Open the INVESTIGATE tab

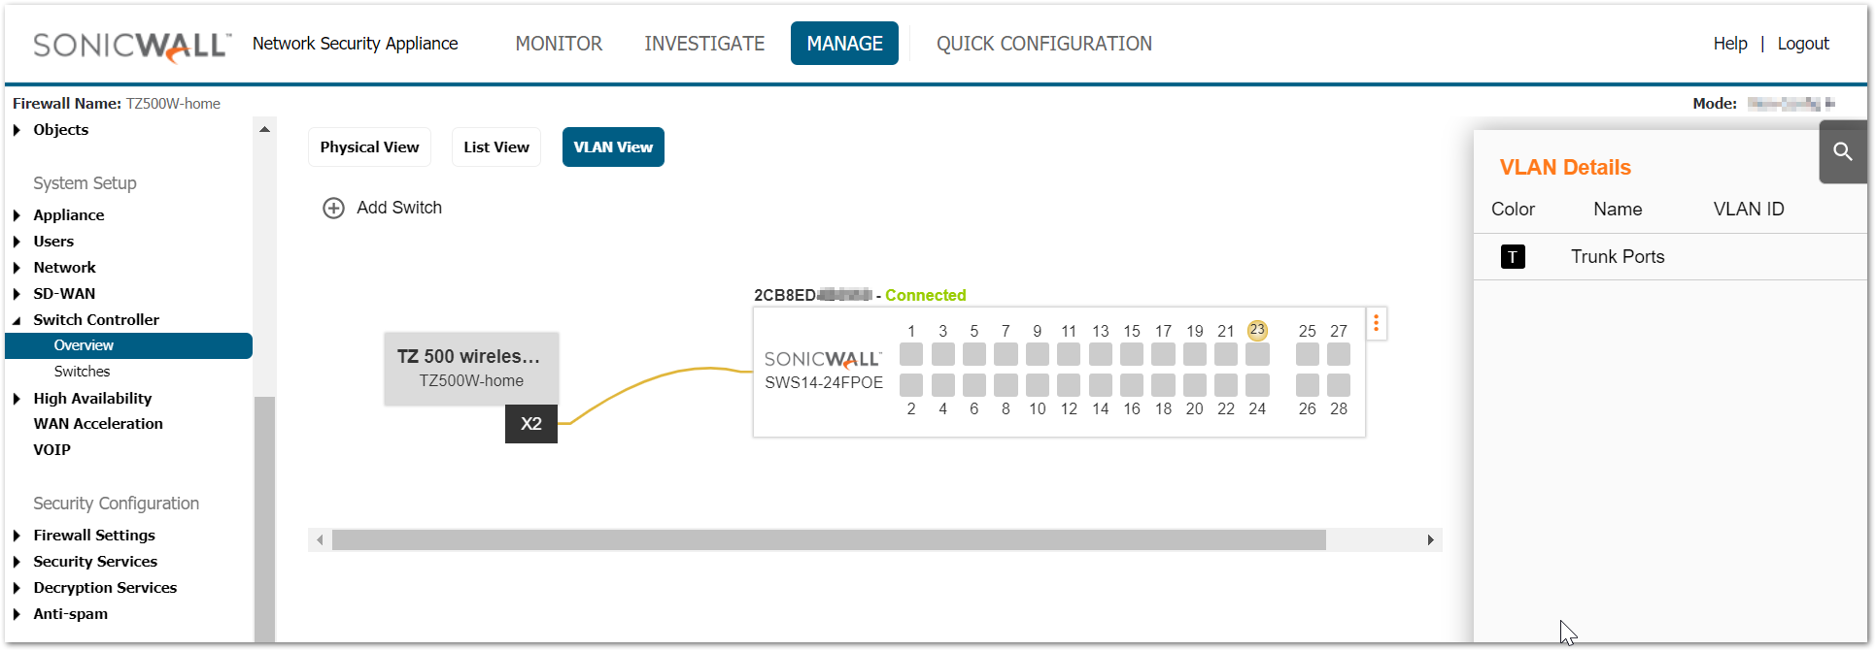(704, 44)
